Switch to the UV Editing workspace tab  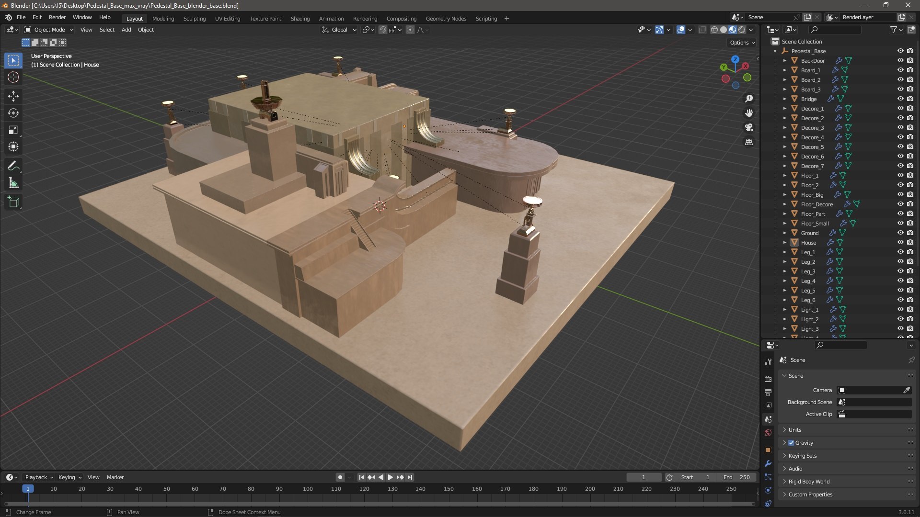pos(228,19)
